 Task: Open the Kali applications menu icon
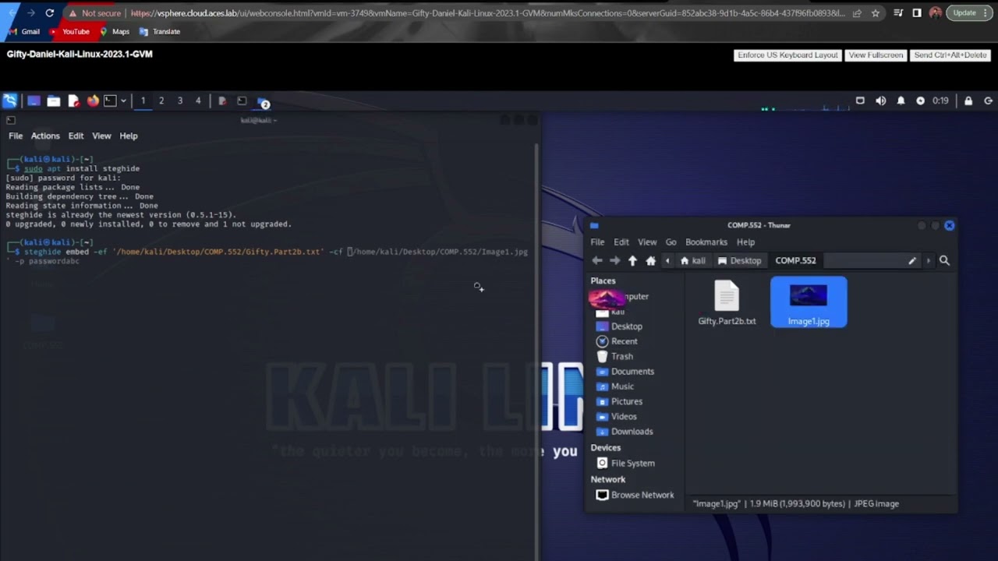(10, 101)
